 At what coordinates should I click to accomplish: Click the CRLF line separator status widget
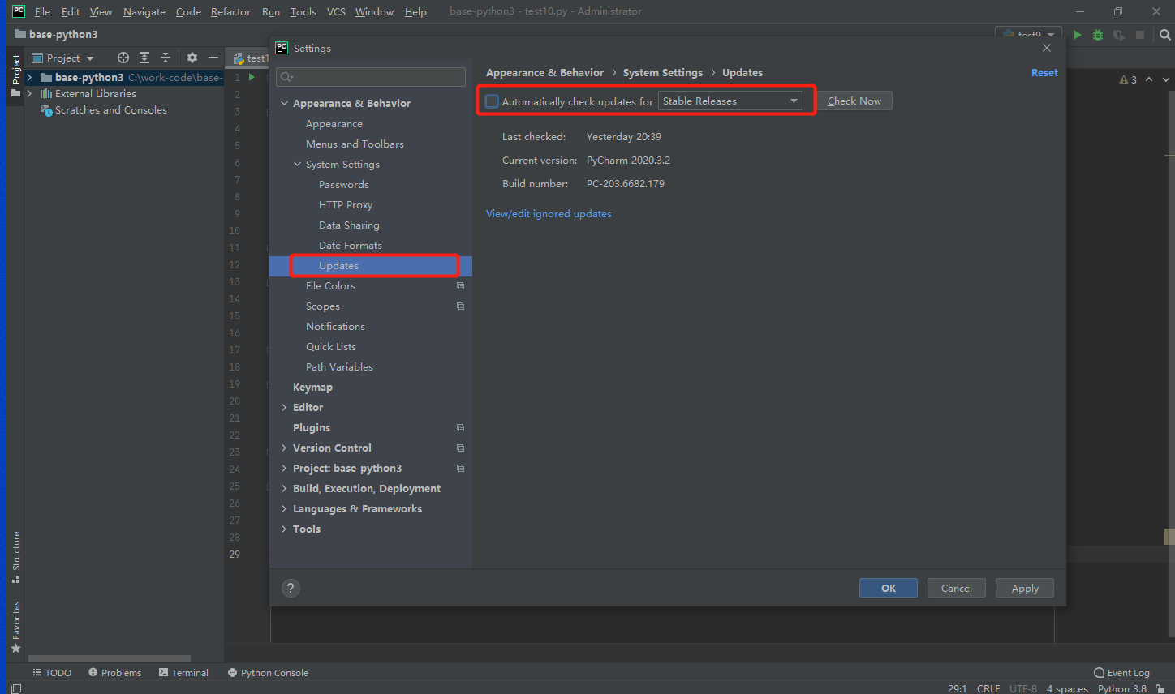[988, 688]
